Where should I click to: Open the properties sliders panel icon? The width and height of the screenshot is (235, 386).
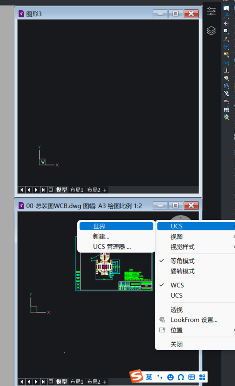[211, 11]
